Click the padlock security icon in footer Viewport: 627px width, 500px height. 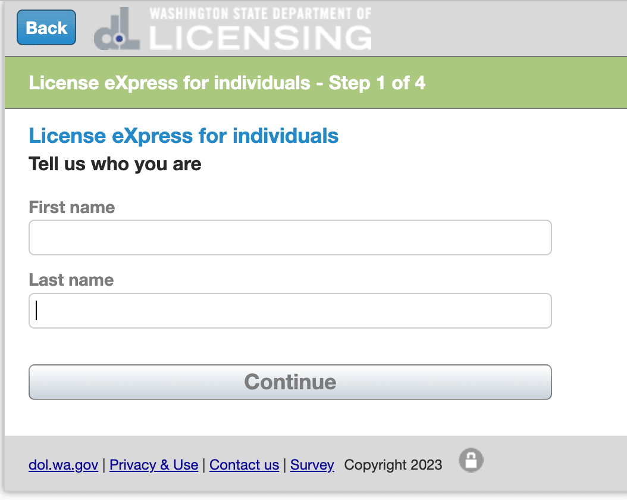click(x=471, y=460)
